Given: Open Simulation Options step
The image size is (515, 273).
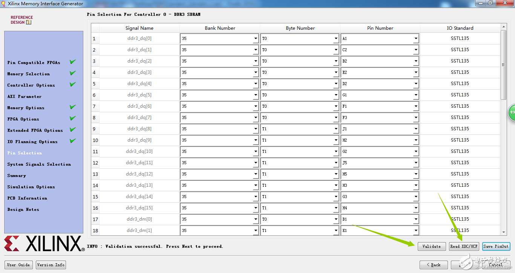Looking at the screenshot, I should pos(31,187).
